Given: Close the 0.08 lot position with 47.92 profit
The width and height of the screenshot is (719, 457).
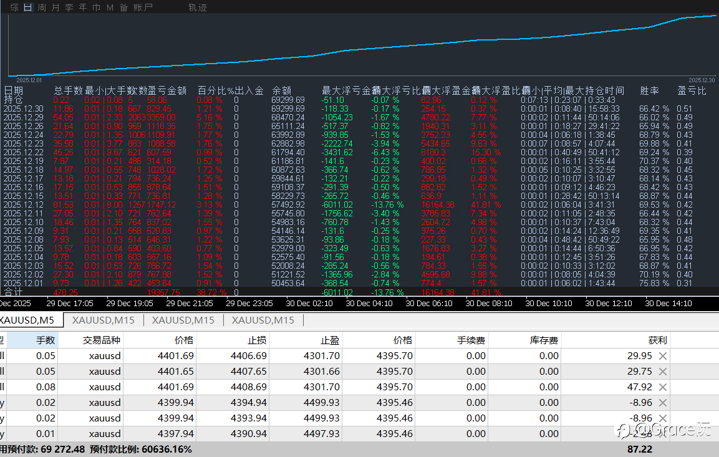Looking at the screenshot, I should [x=663, y=387].
